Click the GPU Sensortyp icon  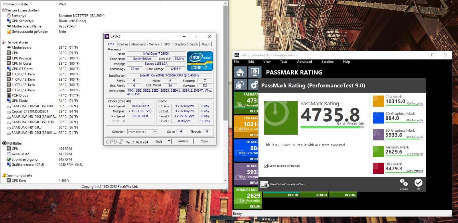click(x=9, y=21)
